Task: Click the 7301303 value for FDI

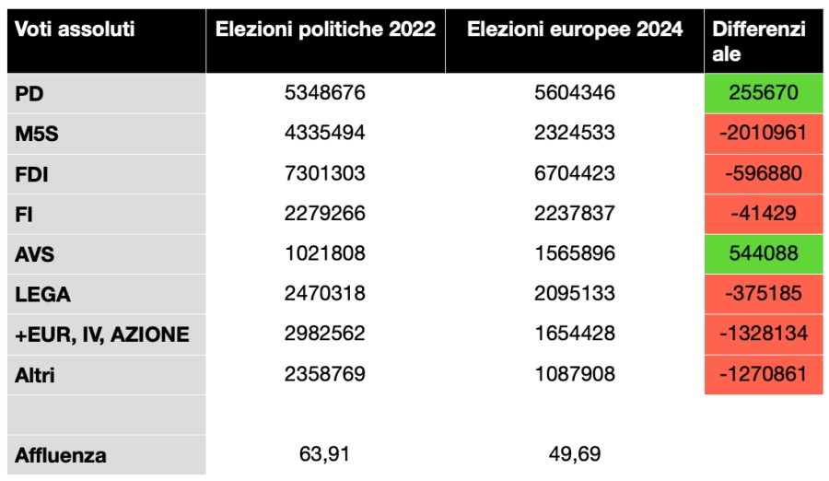Action: (x=325, y=173)
